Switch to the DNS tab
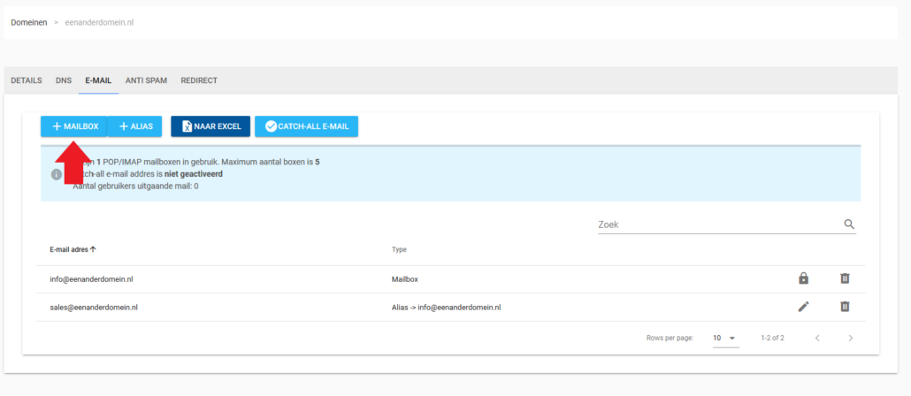The image size is (911, 396). point(64,80)
